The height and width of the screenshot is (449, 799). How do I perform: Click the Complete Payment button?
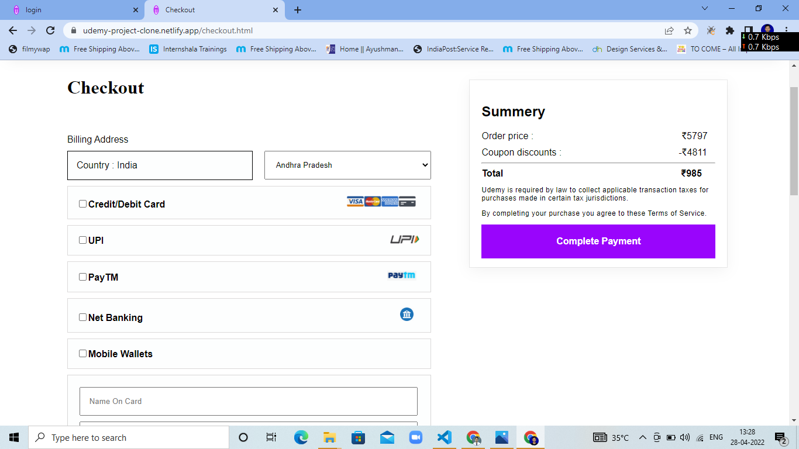(x=598, y=241)
